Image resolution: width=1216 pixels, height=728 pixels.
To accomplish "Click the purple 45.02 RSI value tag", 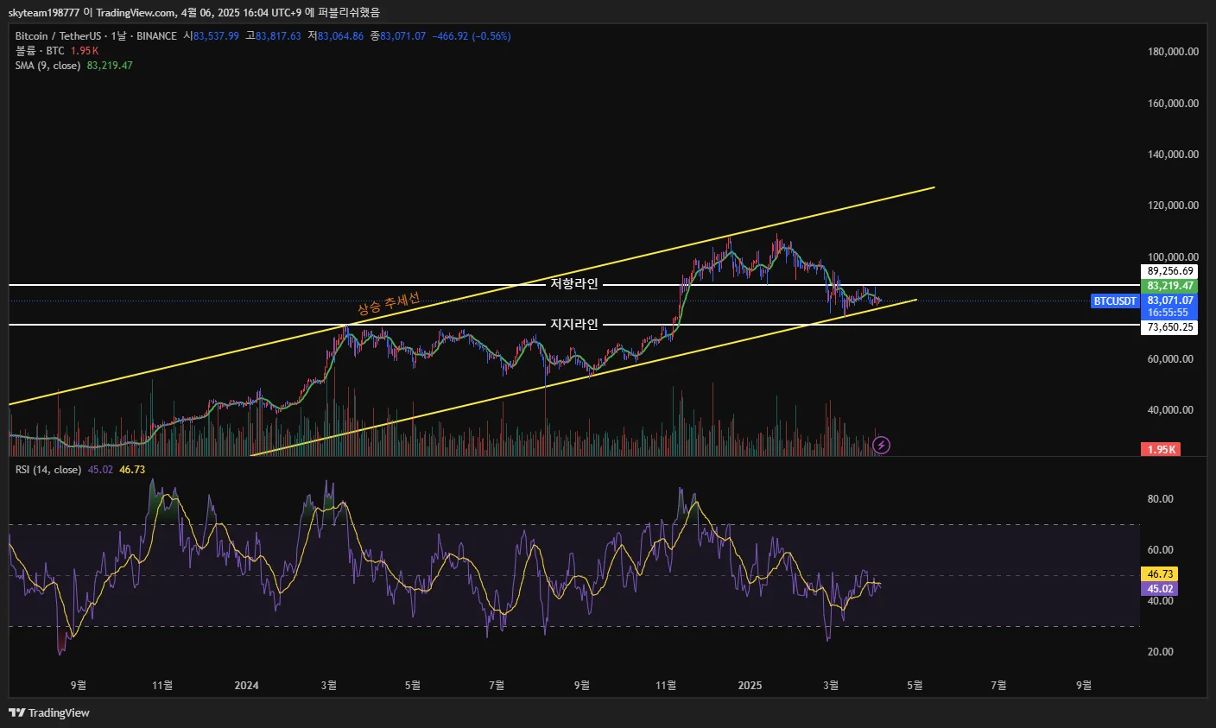I will point(1159,589).
